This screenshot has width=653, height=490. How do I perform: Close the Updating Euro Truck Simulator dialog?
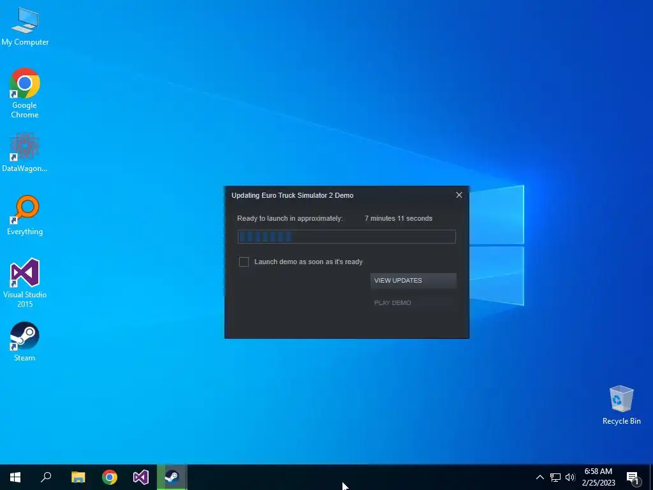(x=459, y=195)
